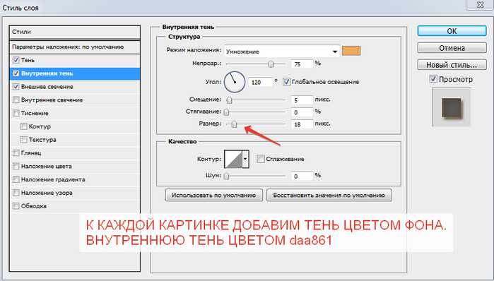494x281 pixels.
Task: Enable the Глянец checkbox
Action: click(x=16, y=153)
